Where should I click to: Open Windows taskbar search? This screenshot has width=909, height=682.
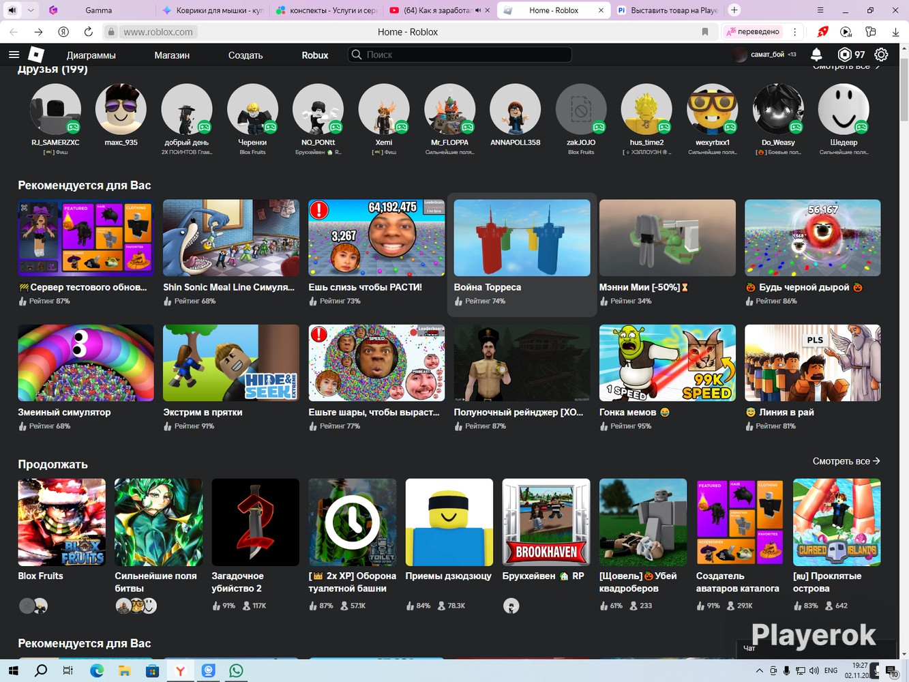pos(41,671)
